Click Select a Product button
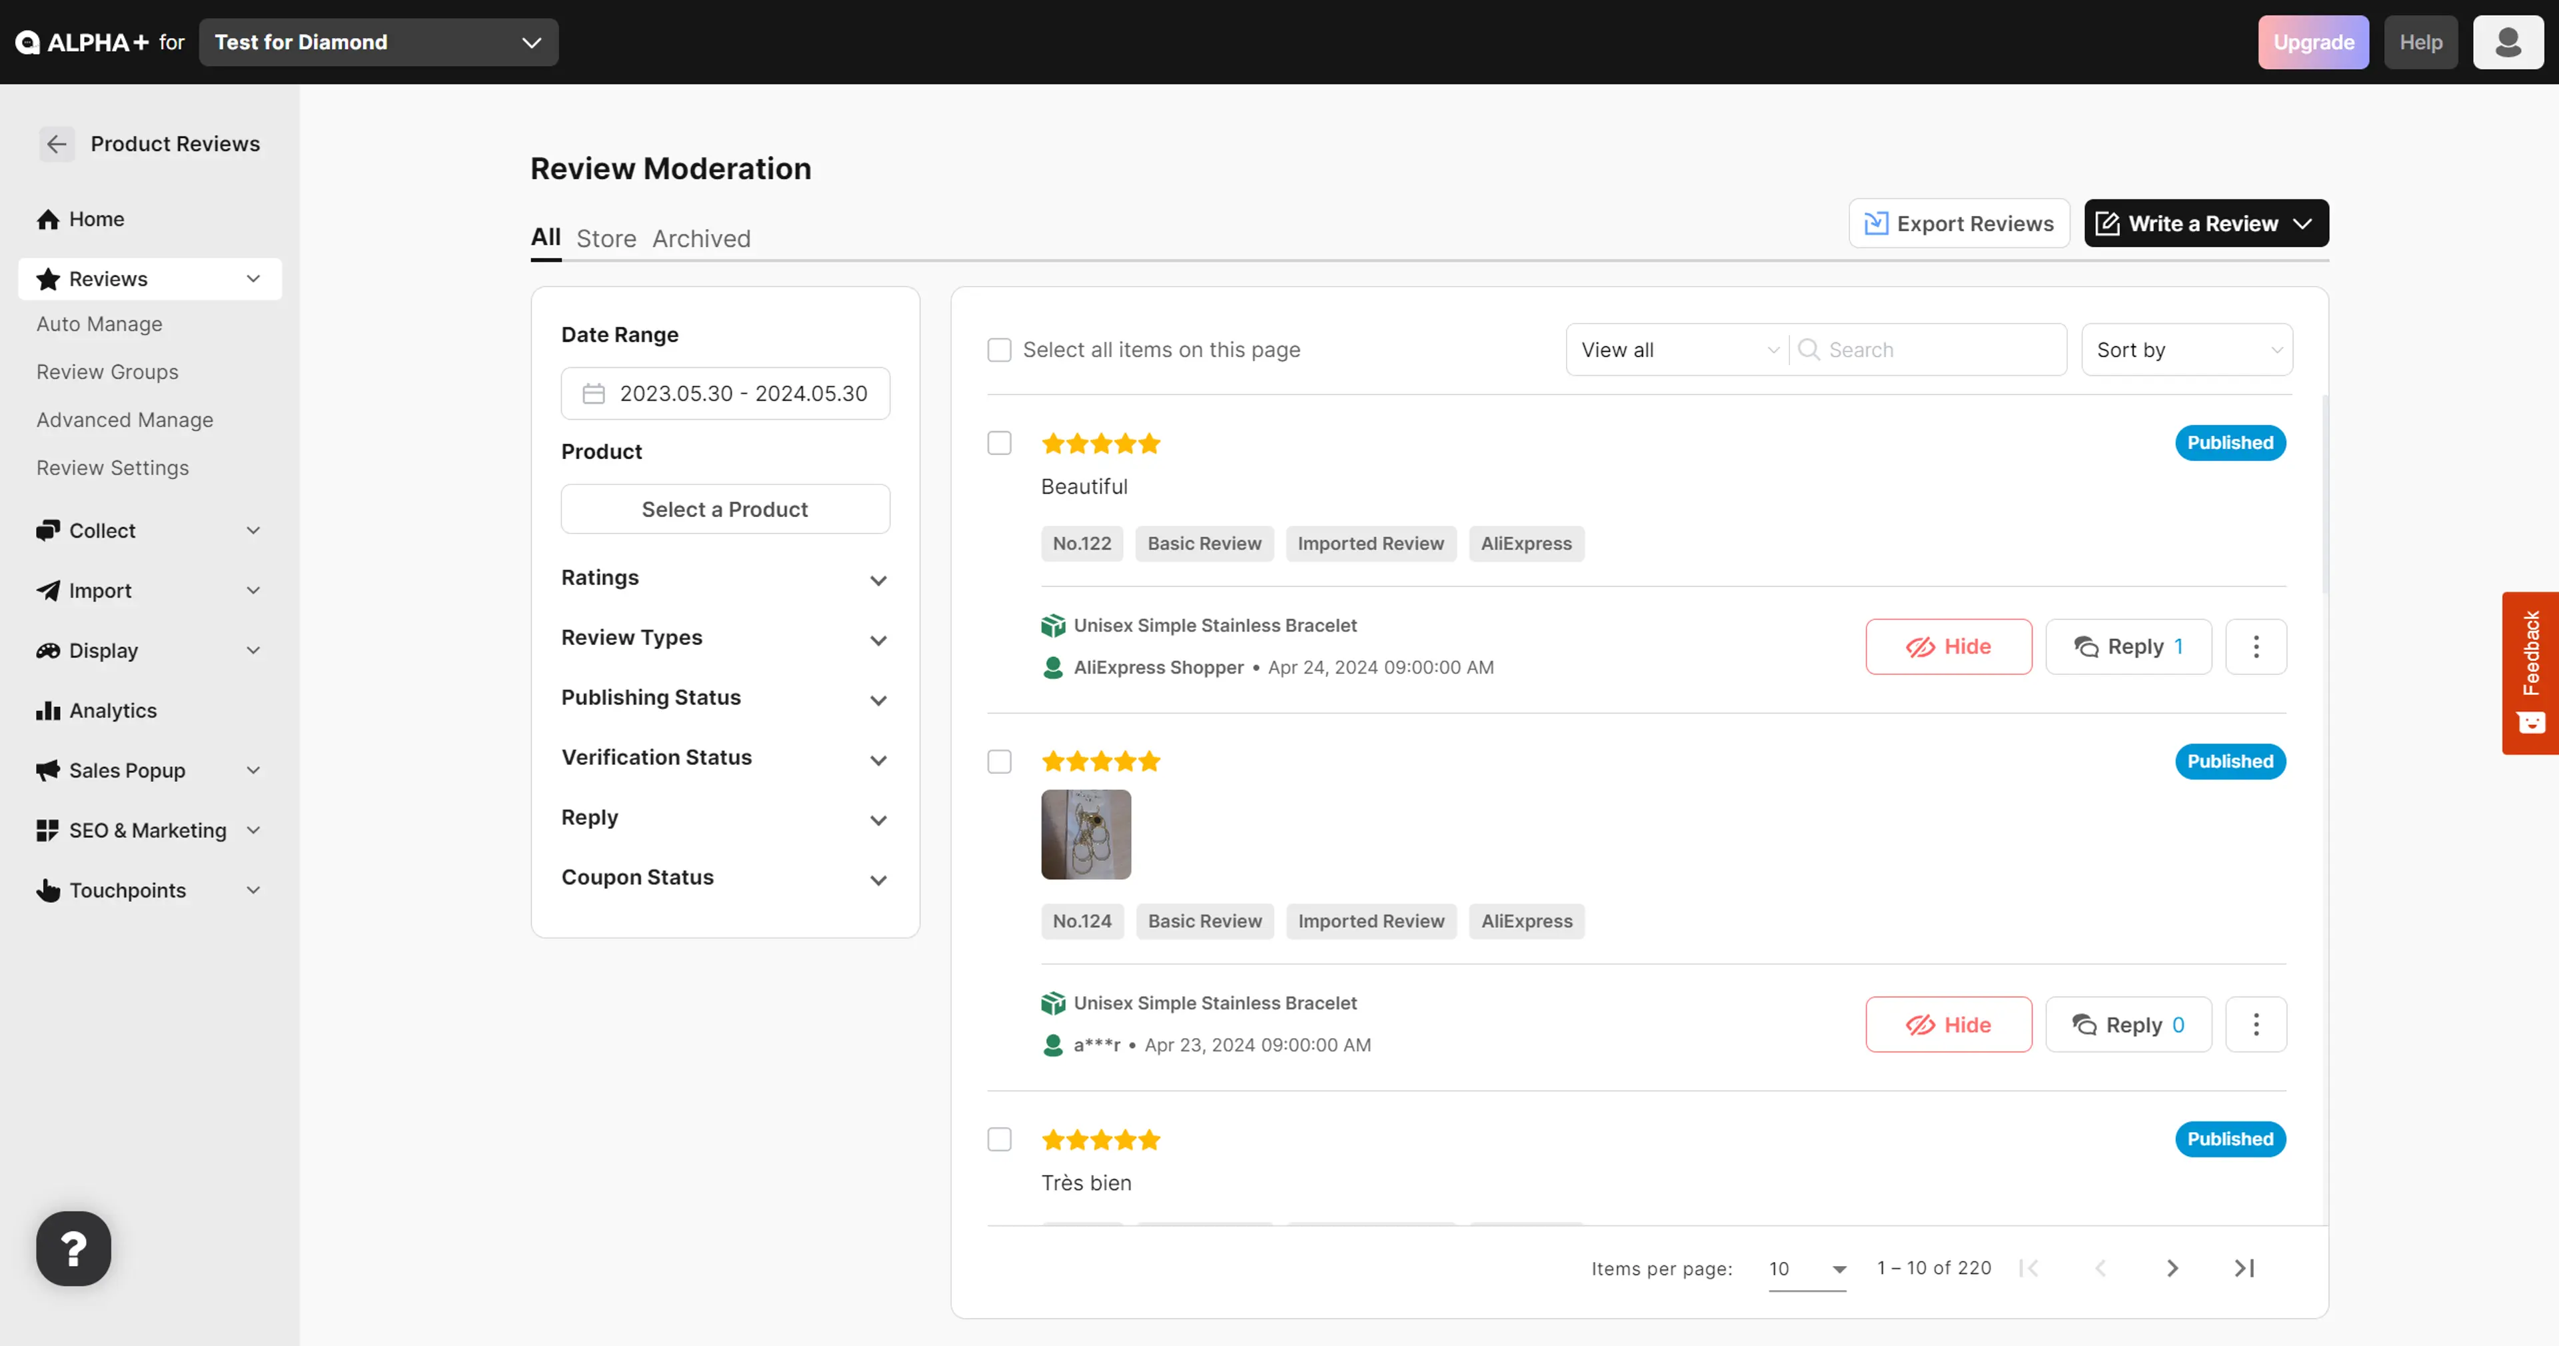 (724, 508)
